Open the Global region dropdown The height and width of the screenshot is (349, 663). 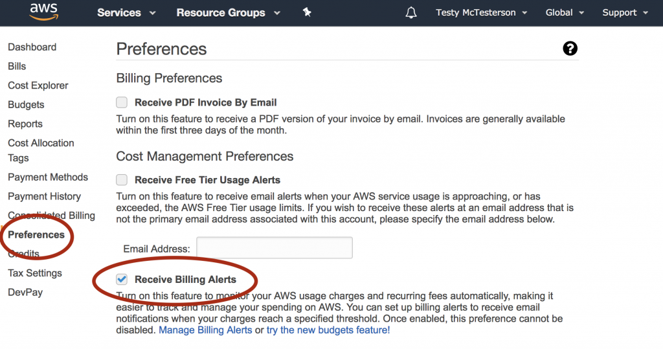pyautogui.click(x=565, y=13)
